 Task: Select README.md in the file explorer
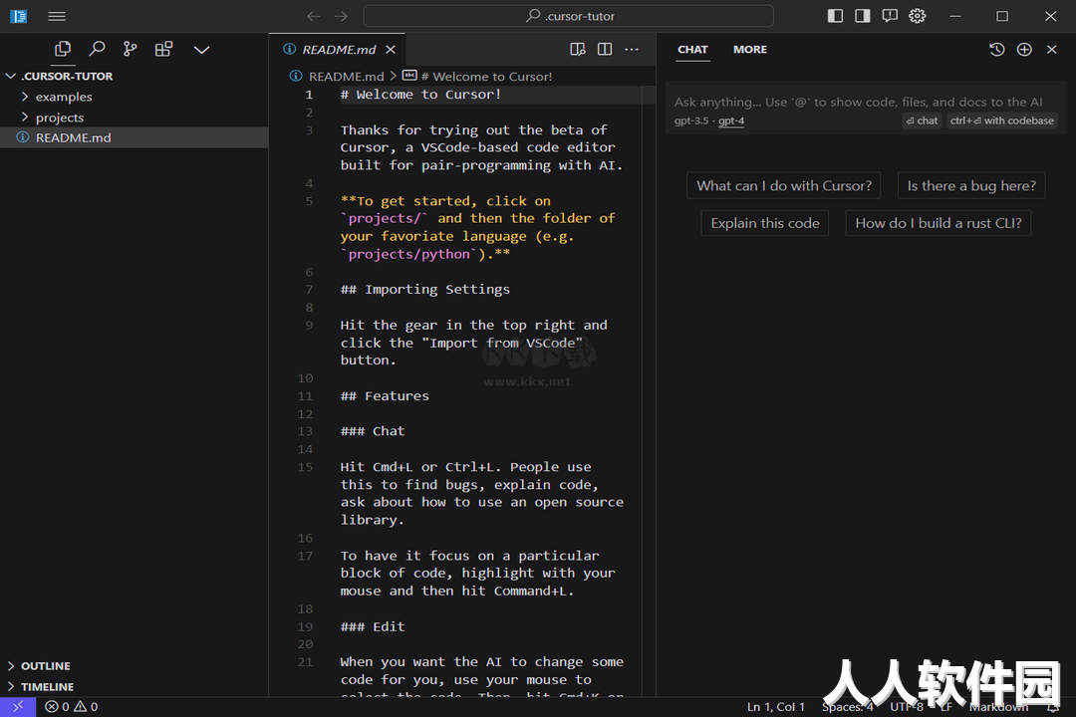click(134, 137)
